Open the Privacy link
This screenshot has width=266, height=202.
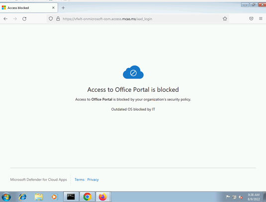[93, 180]
